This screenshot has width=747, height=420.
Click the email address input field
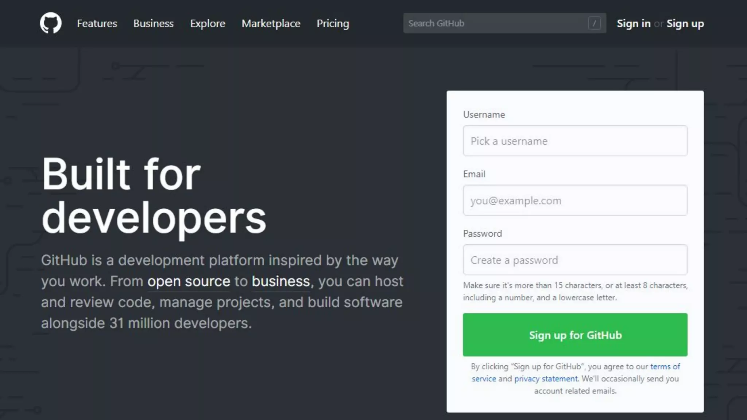tap(575, 201)
